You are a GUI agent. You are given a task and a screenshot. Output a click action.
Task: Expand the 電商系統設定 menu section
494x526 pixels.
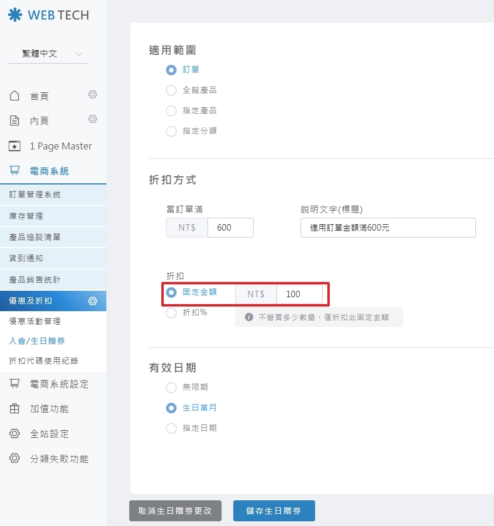tap(58, 384)
